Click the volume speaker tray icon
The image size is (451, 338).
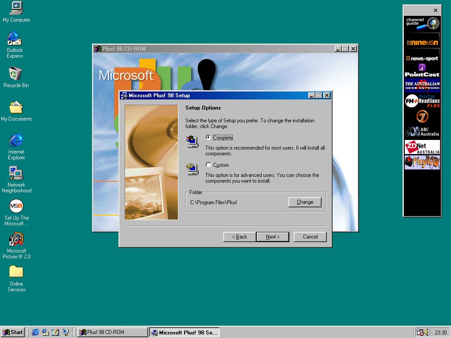[426, 332]
